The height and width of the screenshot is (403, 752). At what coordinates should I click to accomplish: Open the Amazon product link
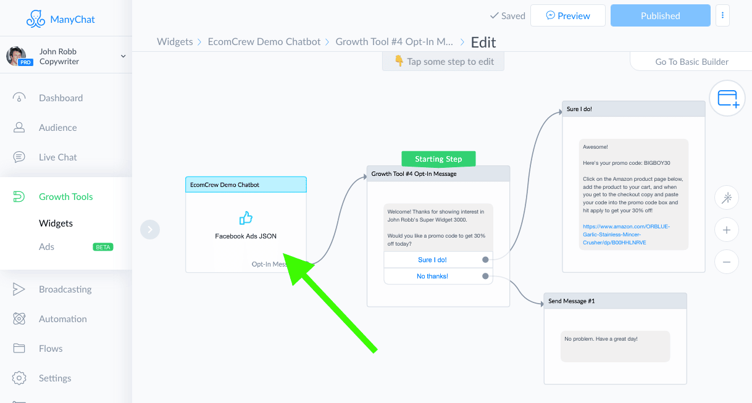pyautogui.click(x=627, y=235)
